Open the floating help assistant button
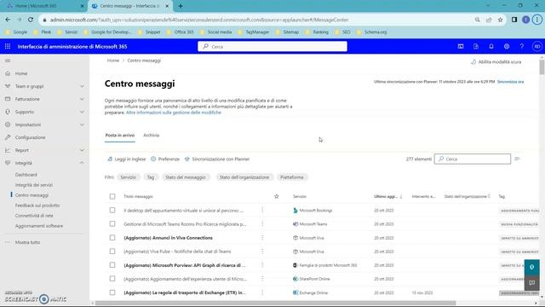Image resolution: width=545 pixels, height=307 pixels. coord(531,267)
